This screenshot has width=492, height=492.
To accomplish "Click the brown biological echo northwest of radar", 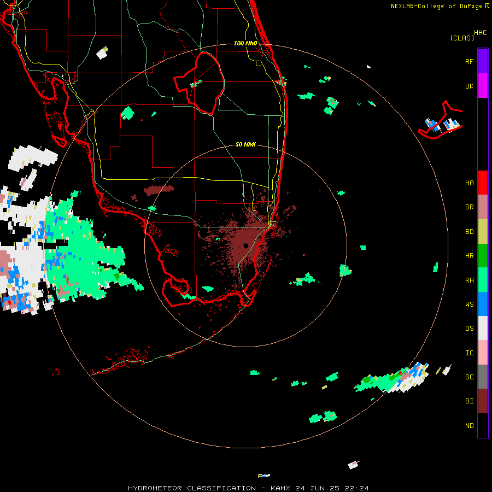I will pyautogui.click(x=159, y=190).
